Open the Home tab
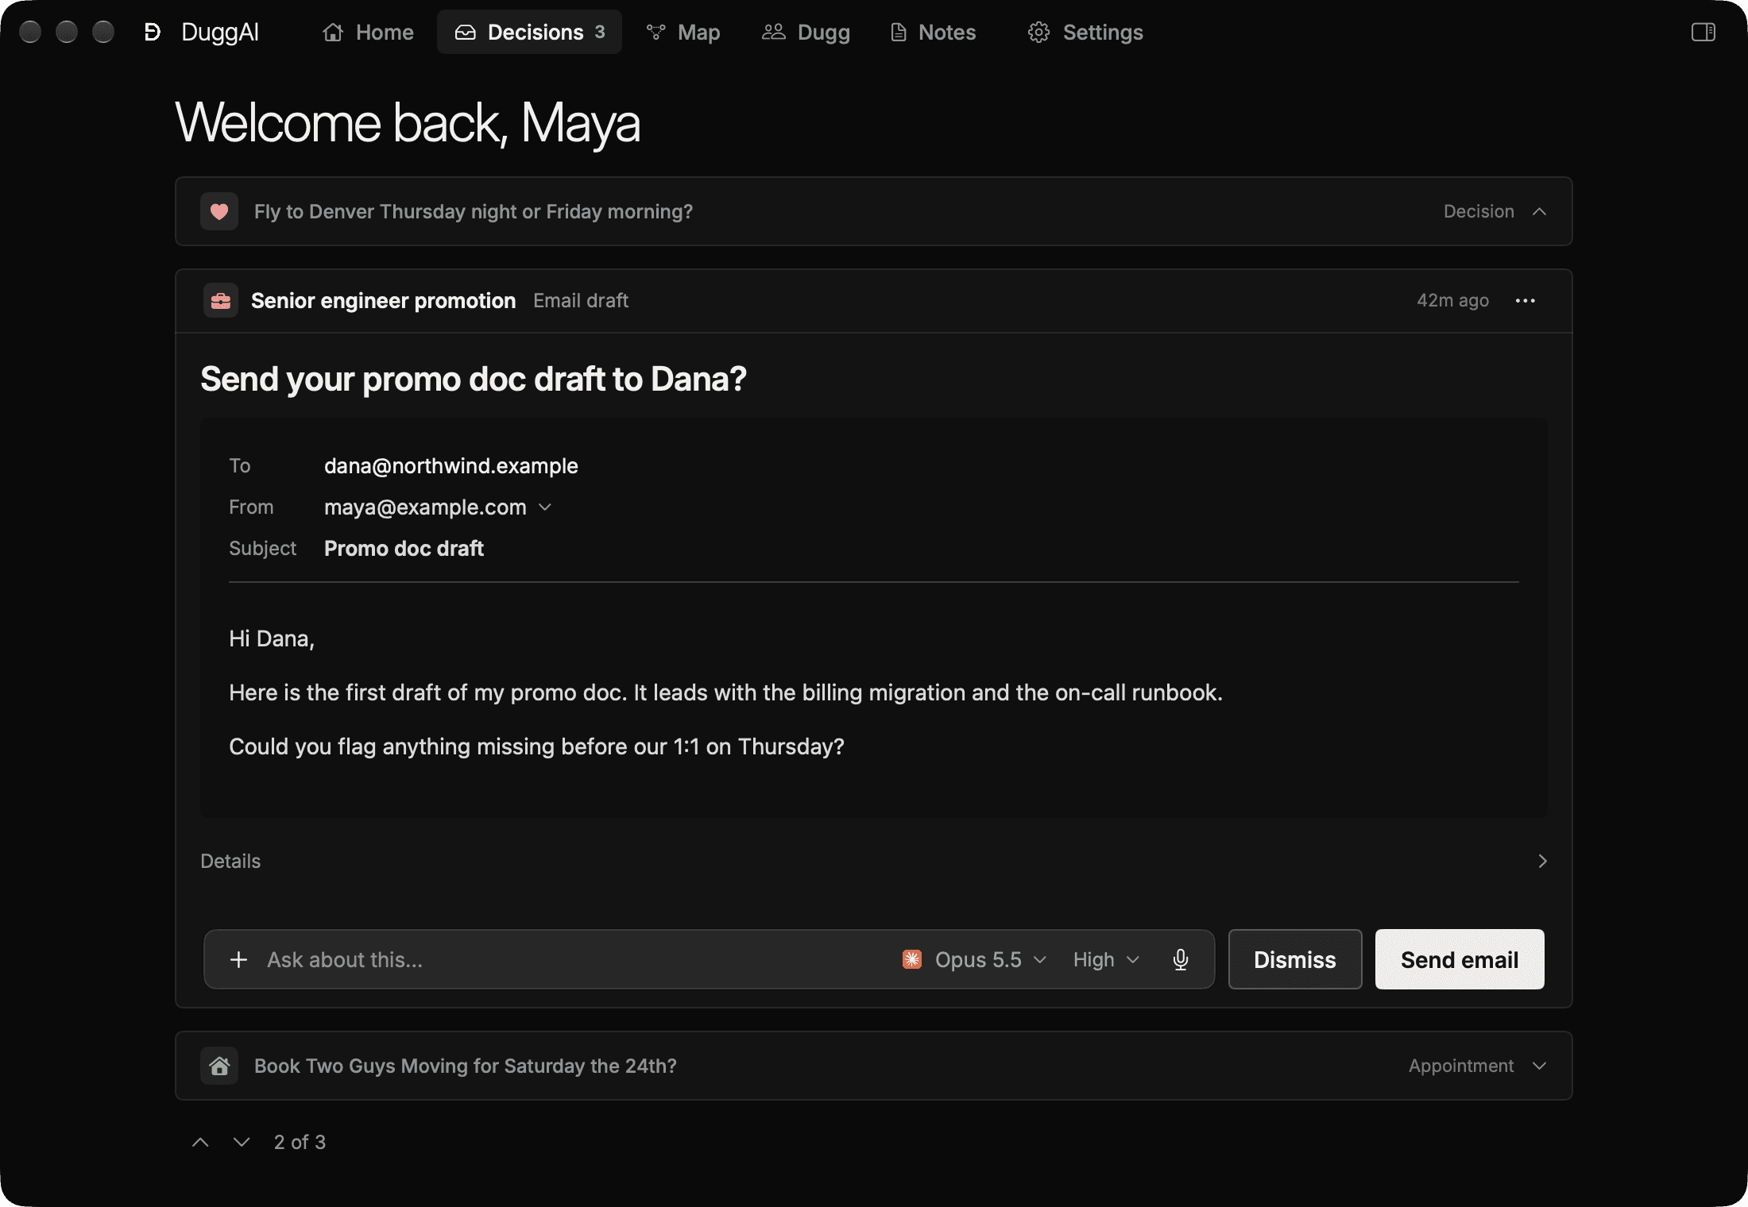 click(368, 32)
